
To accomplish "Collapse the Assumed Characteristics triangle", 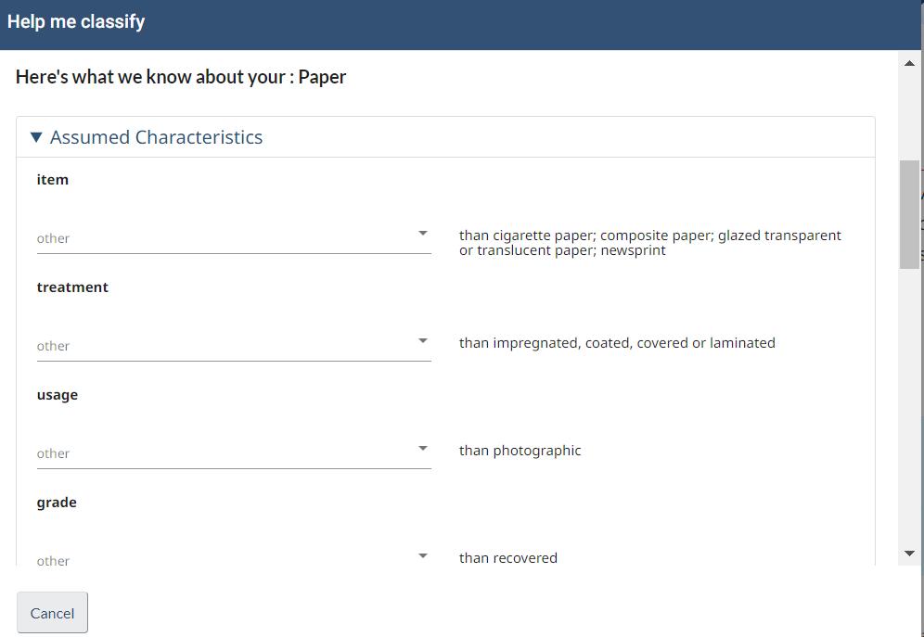I will tap(36, 137).
